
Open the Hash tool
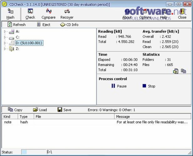click(x=10, y=14)
